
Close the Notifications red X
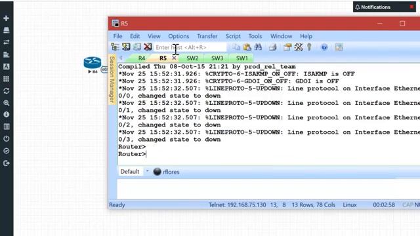pos(411,7)
